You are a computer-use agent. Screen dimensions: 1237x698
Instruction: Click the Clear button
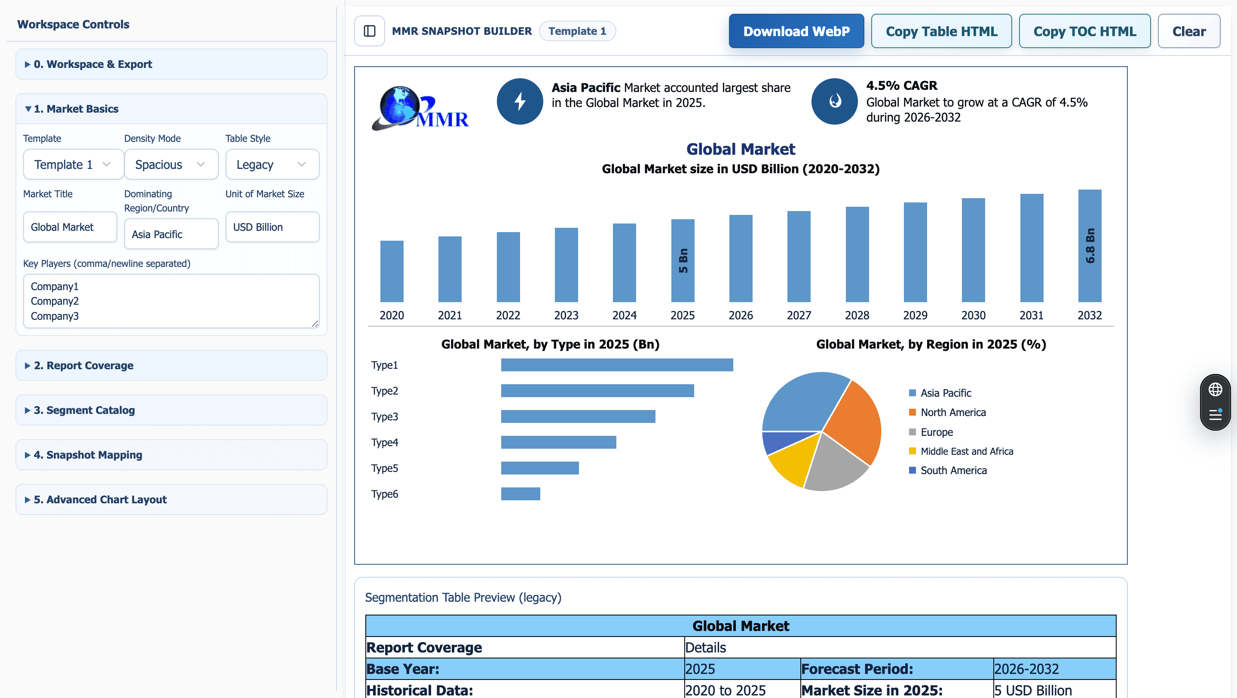pos(1188,31)
